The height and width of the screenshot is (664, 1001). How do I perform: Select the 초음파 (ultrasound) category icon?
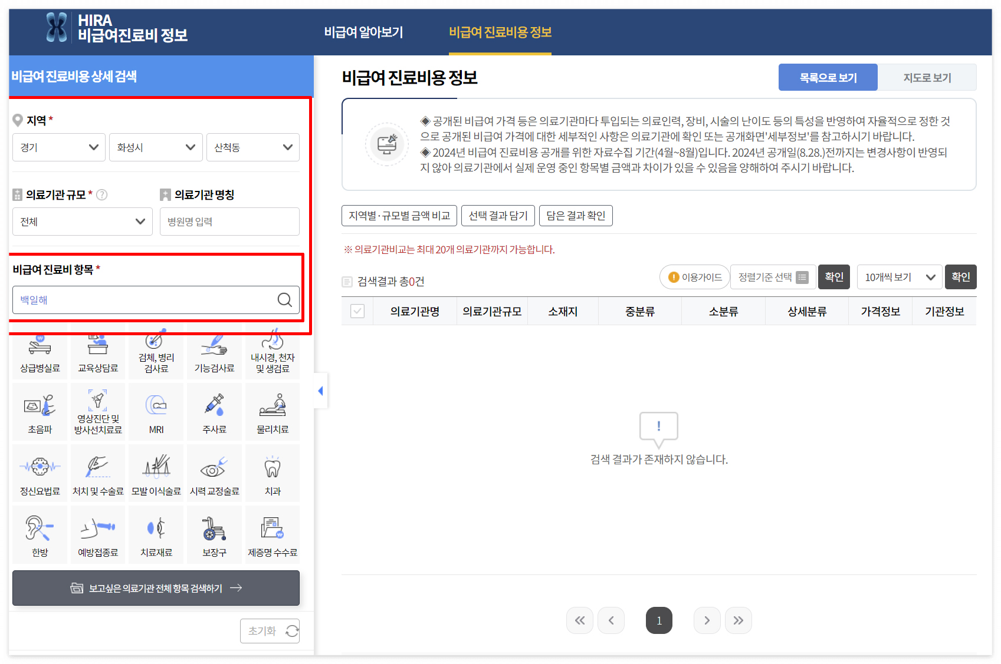39,411
